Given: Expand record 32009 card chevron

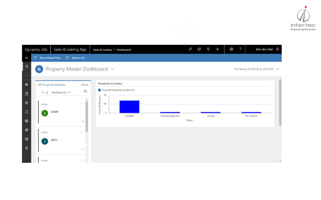Looking at the screenshot, I should click(83, 121).
